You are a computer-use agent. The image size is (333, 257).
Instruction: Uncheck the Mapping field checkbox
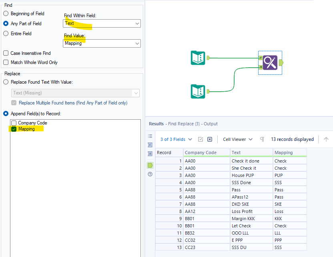(x=14, y=129)
